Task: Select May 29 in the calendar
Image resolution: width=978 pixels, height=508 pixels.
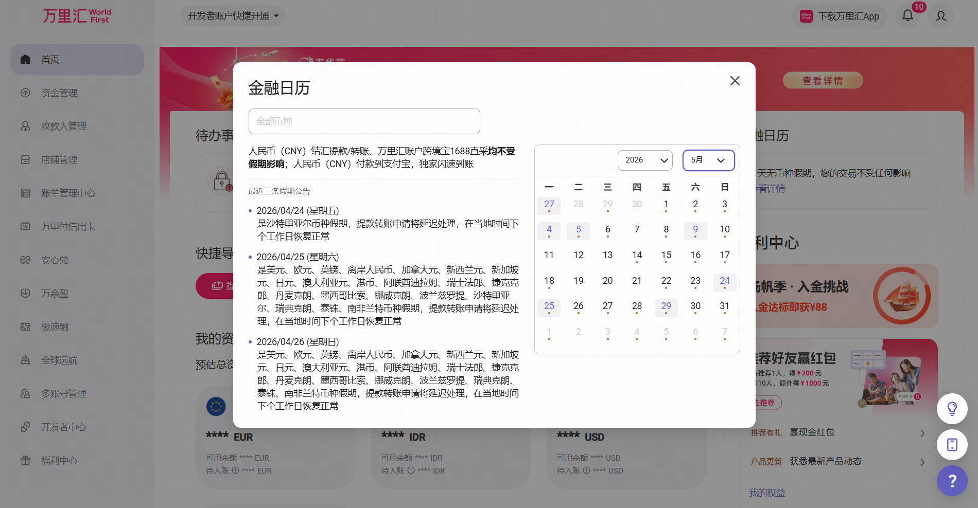Action: point(666,306)
